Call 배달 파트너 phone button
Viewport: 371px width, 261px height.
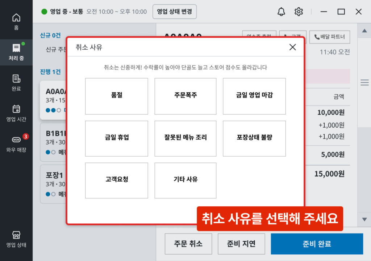tap(330, 37)
